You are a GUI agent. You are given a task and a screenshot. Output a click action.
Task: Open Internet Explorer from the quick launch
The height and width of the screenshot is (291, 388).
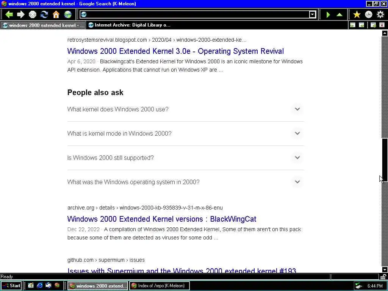39,286
